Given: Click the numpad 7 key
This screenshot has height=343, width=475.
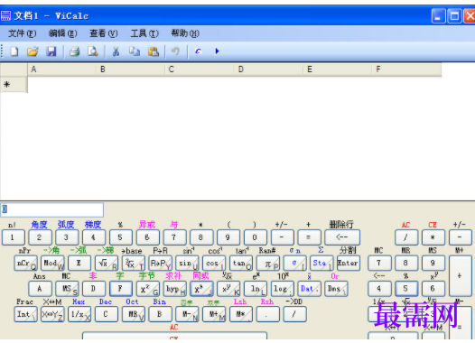Looking at the screenshot, I should pos(379,263).
